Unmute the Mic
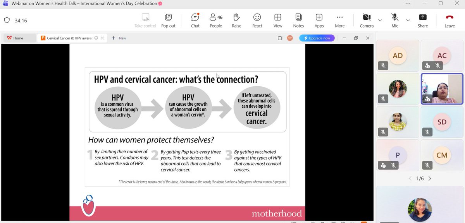The width and height of the screenshot is (465, 223). click(395, 21)
